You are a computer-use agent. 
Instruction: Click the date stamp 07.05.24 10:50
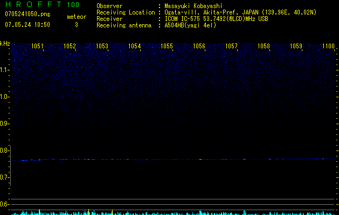tap(27, 25)
